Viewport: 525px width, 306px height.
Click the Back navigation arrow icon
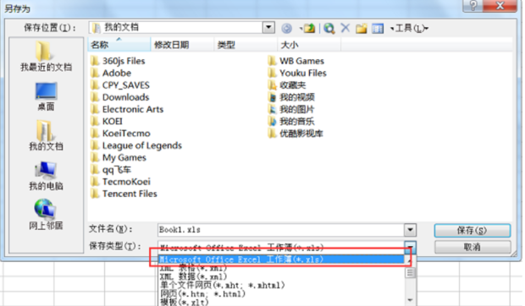tap(286, 29)
